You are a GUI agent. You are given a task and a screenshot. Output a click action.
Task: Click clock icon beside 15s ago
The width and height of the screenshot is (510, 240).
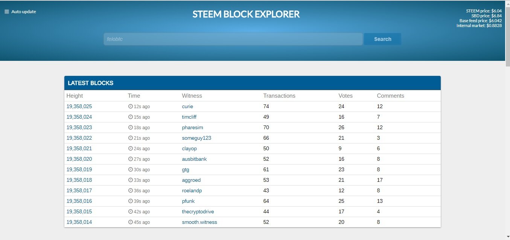[131, 117]
